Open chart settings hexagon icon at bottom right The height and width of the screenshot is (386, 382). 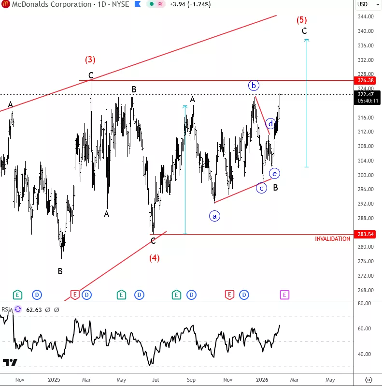pos(368,380)
